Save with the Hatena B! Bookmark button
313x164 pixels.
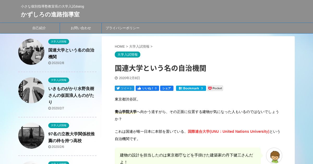191,88
